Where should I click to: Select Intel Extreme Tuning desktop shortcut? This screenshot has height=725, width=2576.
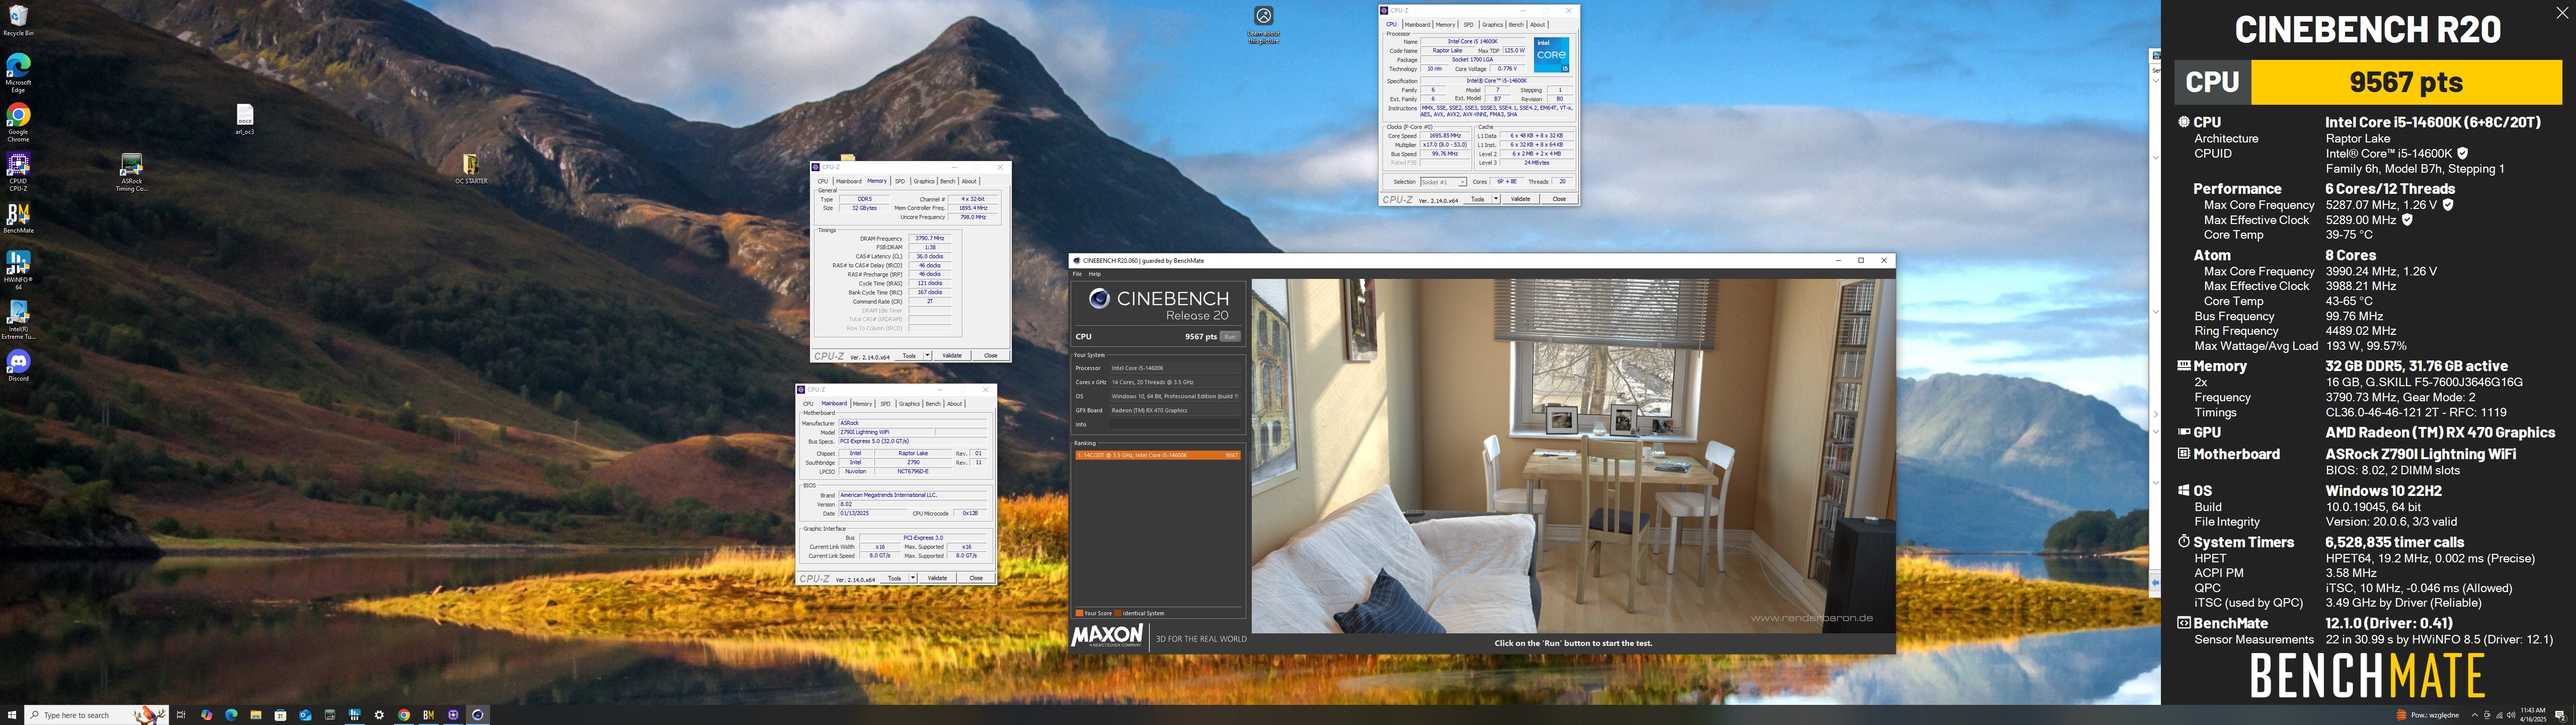tap(18, 320)
